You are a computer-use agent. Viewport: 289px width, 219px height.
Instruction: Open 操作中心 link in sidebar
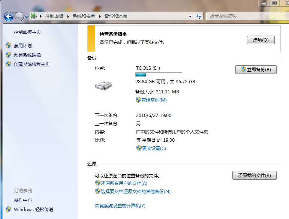22,200
